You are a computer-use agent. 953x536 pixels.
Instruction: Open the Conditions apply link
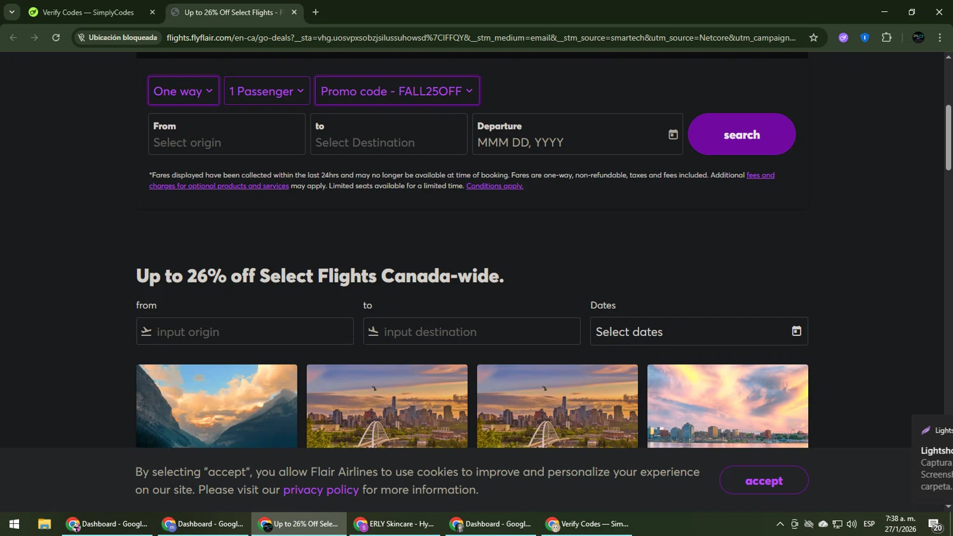495,185
